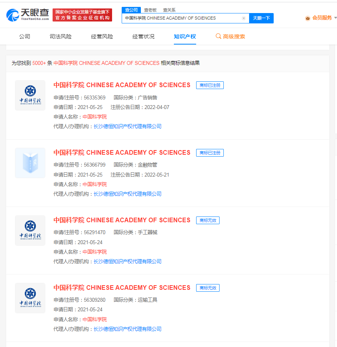Open applicant 中国科学院 in result 56309280

pos(95,319)
